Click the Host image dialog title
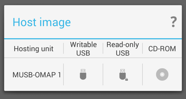This screenshot has height=99, width=186. [x=42, y=23]
